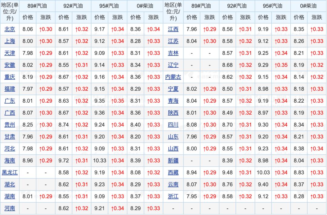Open the 黑龙江 region link
The image size is (327, 215).
[10, 173]
